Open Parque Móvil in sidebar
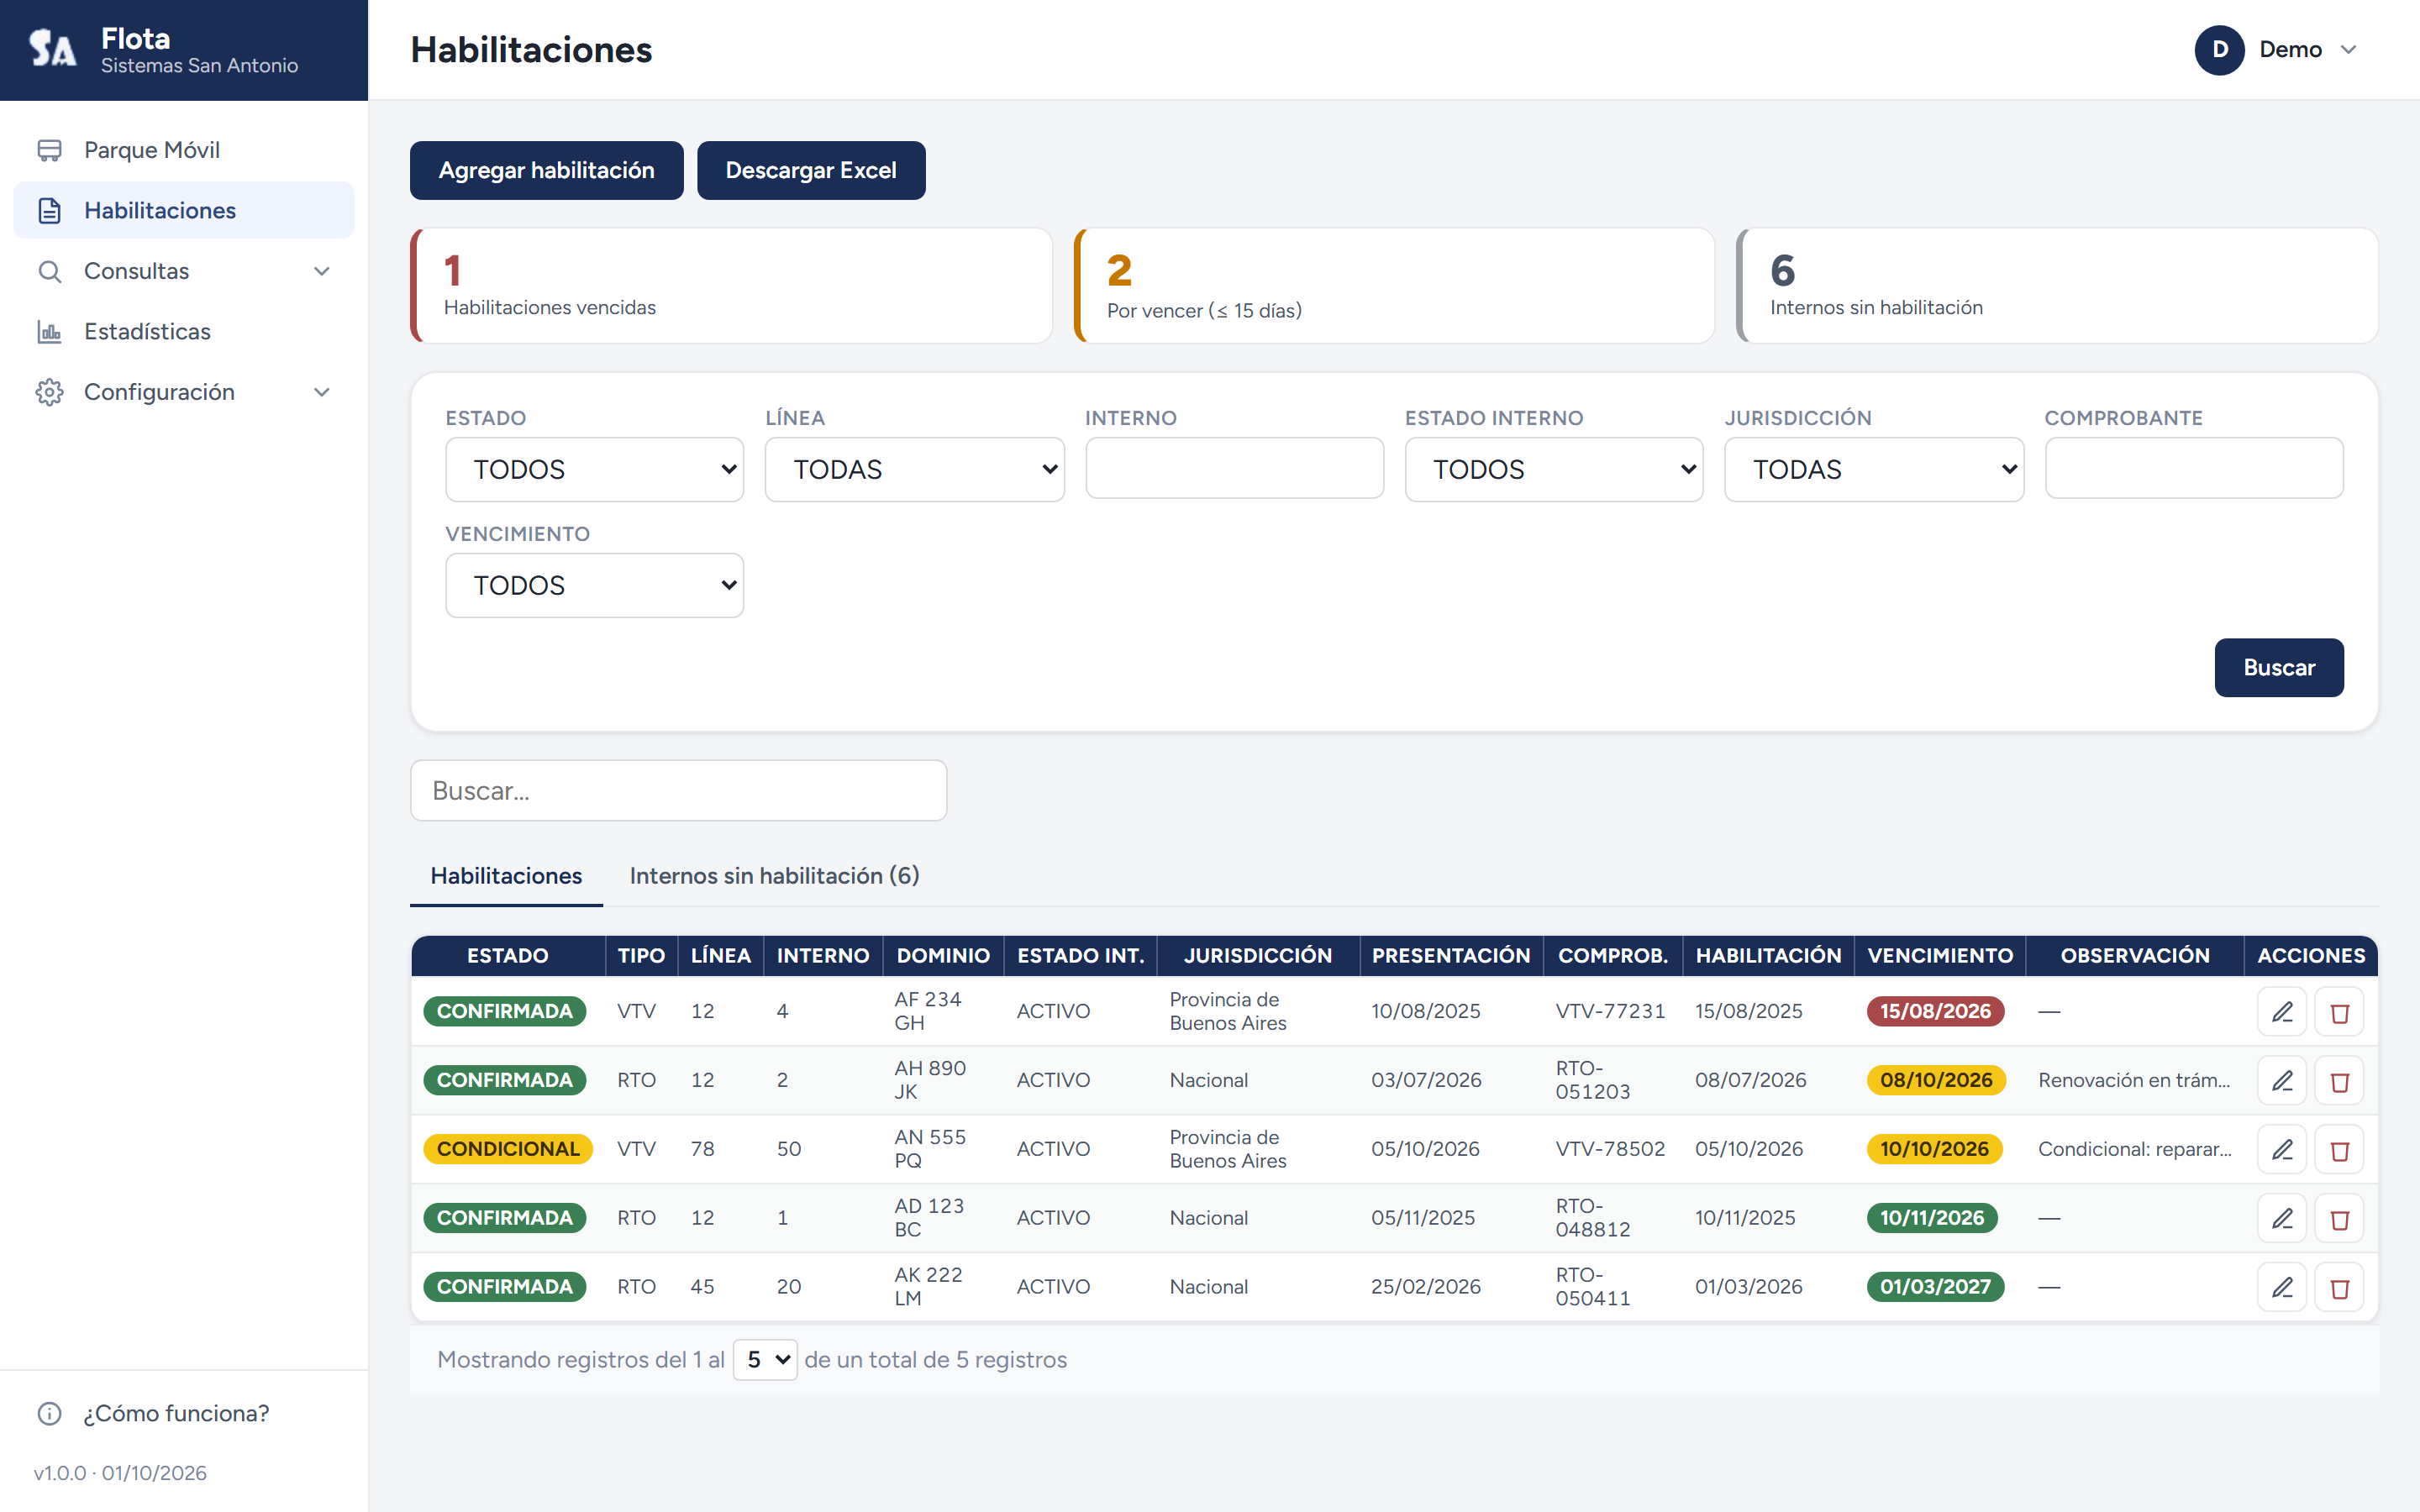 [x=184, y=150]
